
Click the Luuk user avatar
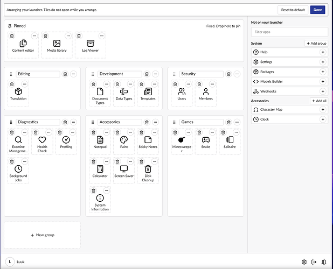[x=10, y=262]
